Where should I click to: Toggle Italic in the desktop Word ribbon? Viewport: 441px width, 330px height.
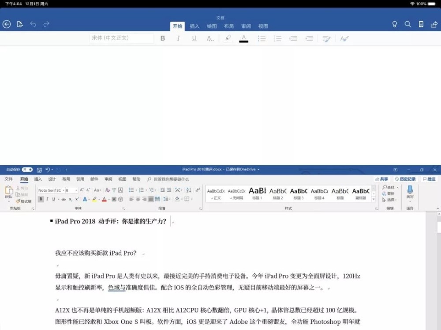tap(47, 199)
